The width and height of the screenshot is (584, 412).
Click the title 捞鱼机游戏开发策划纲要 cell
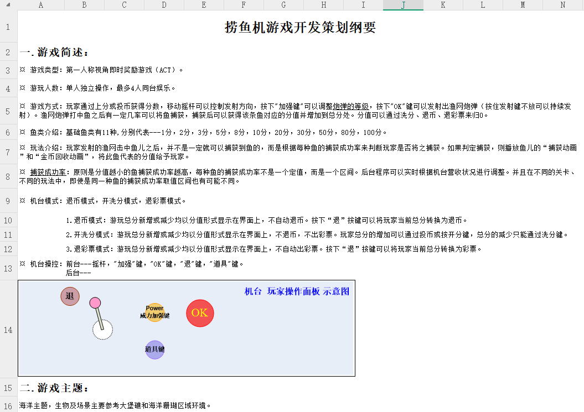(300, 28)
